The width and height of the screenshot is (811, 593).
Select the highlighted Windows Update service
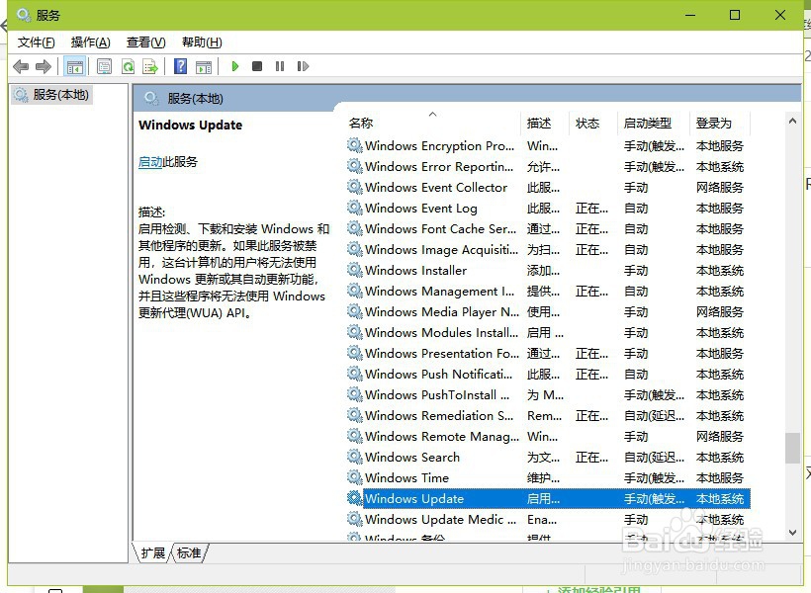[548, 499]
